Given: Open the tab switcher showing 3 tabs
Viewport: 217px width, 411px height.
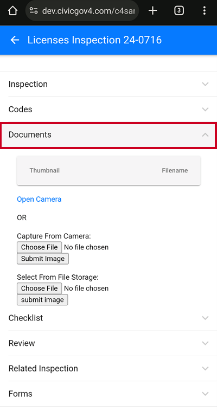Looking at the screenshot, I should pyautogui.click(x=179, y=11).
